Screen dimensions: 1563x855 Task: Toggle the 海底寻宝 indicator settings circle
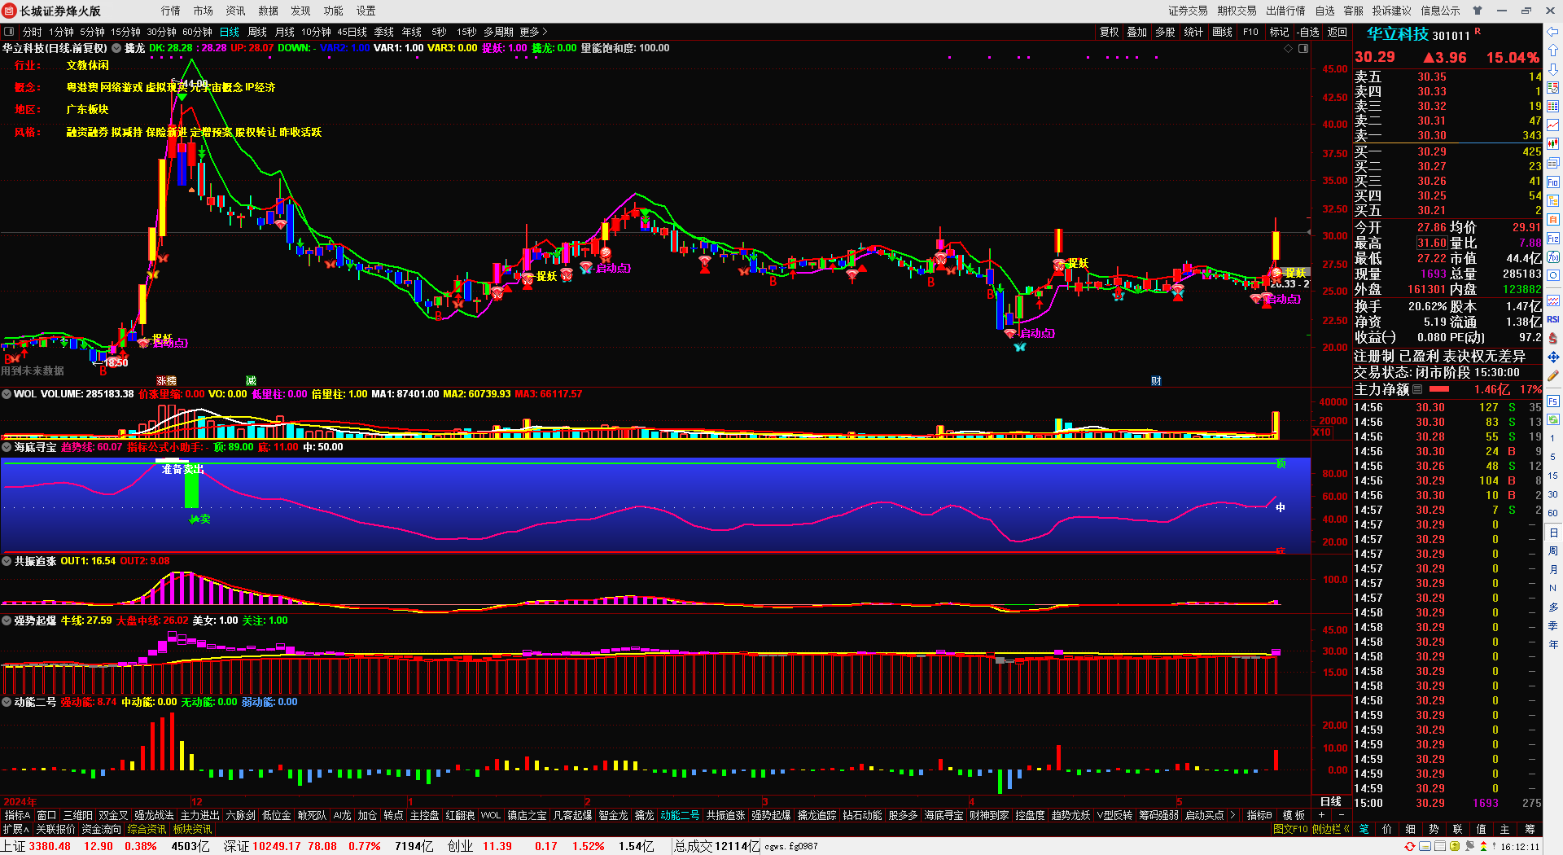point(7,447)
